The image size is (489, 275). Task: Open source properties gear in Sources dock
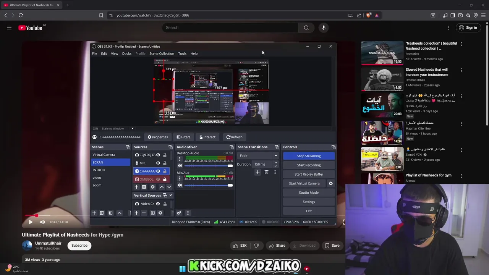pos(153,187)
